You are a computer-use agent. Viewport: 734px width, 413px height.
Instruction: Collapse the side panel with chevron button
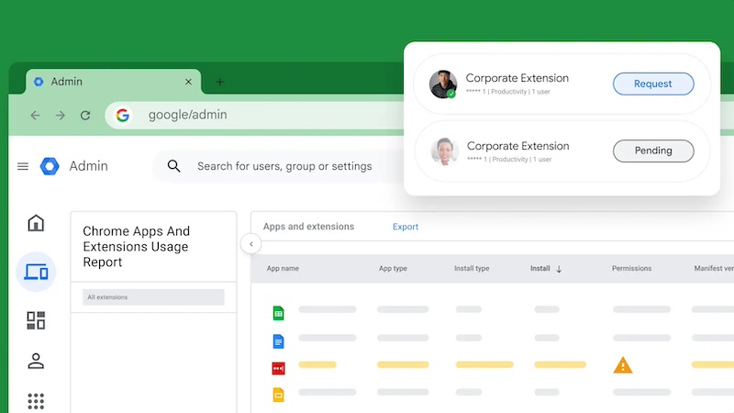click(x=250, y=244)
